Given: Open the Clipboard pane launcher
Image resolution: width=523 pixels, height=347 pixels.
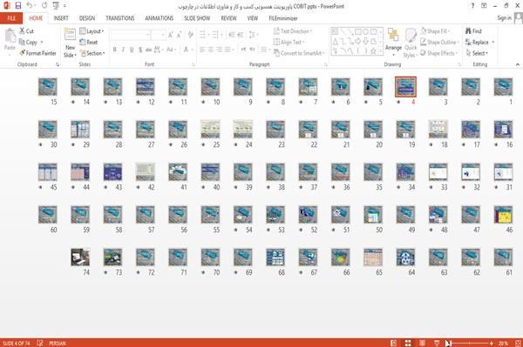Looking at the screenshot, I should pos(58,65).
